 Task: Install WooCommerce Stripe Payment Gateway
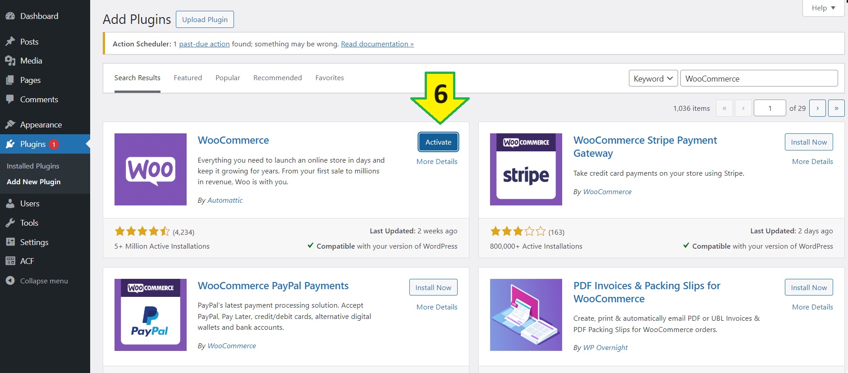coord(809,142)
